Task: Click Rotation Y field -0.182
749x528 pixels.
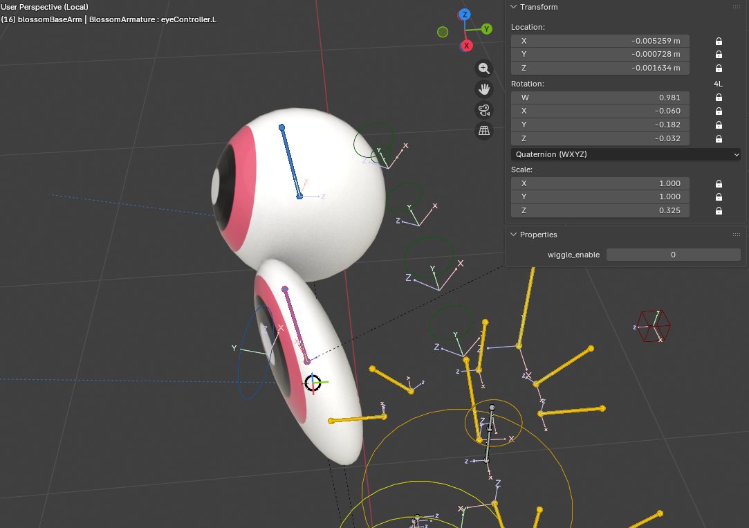Action: click(x=600, y=125)
